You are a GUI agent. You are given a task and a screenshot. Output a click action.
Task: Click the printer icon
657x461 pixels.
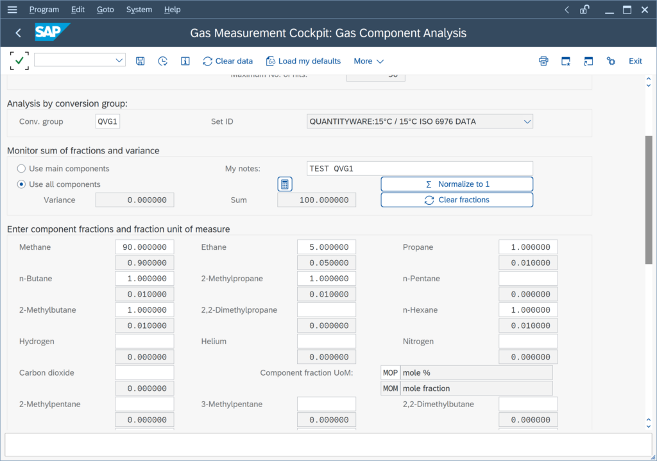tap(543, 61)
